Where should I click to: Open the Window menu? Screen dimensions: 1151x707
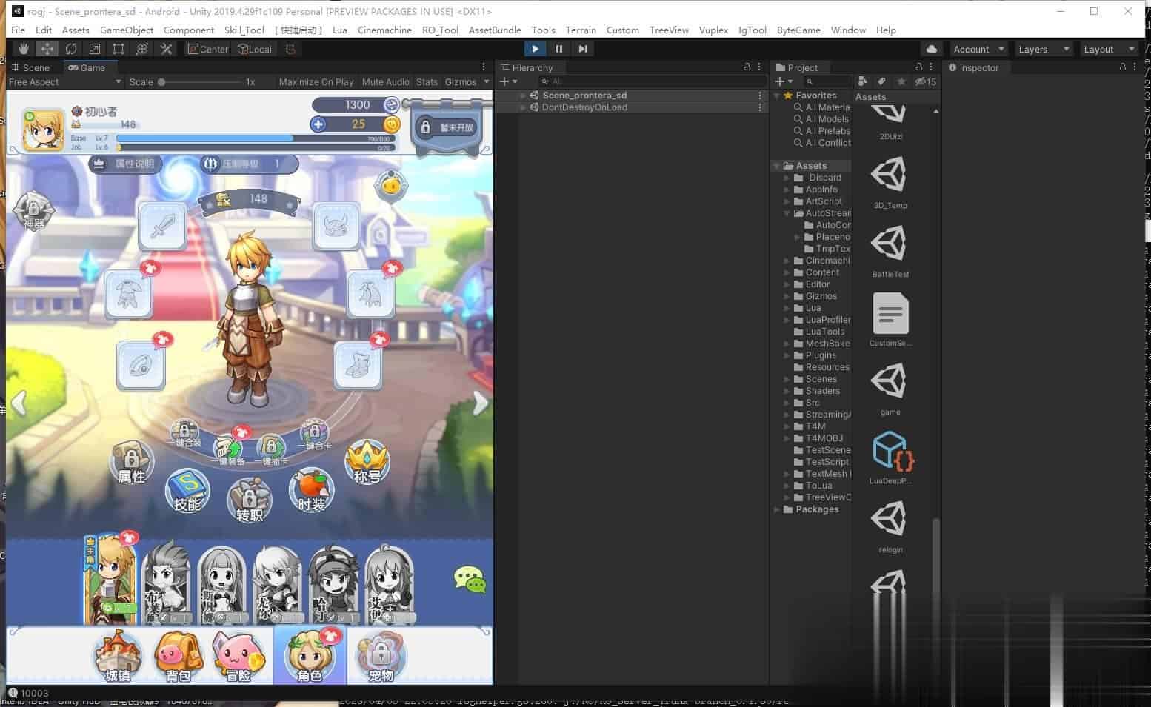coord(848,30)
